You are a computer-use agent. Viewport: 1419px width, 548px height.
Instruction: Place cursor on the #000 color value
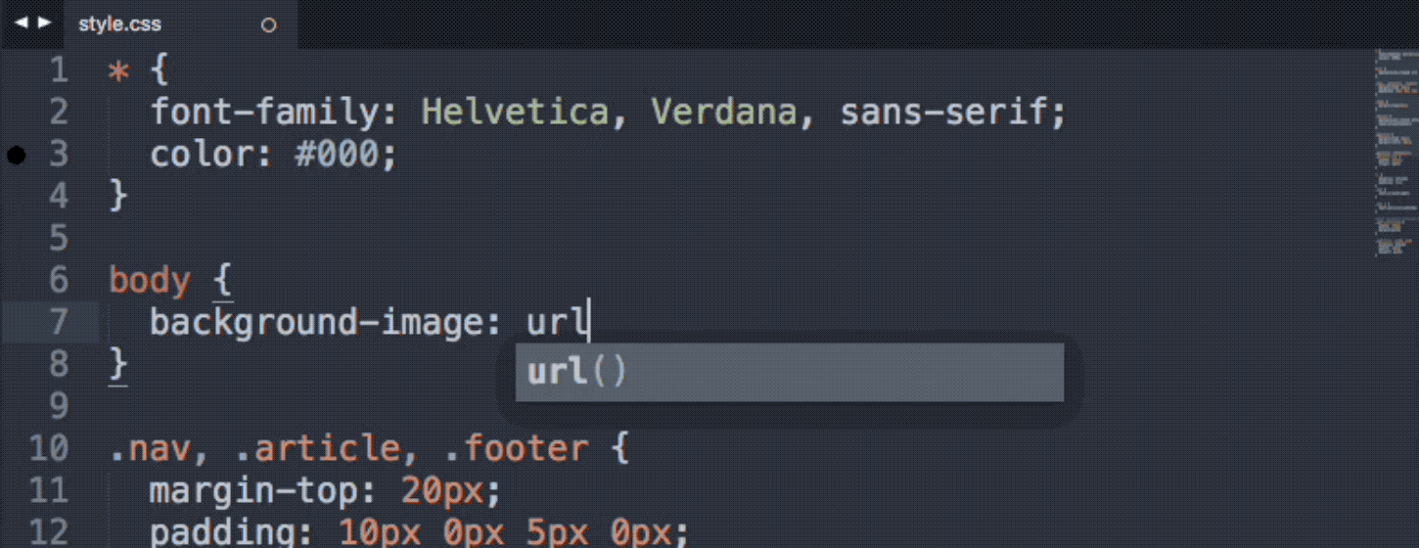point(336,156)
